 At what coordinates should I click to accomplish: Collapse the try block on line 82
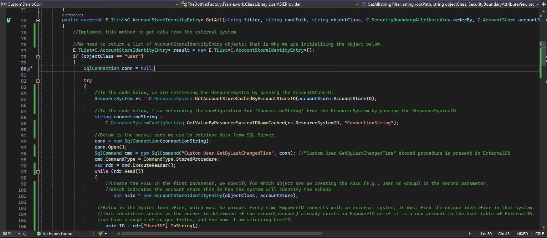click(38, 81)
